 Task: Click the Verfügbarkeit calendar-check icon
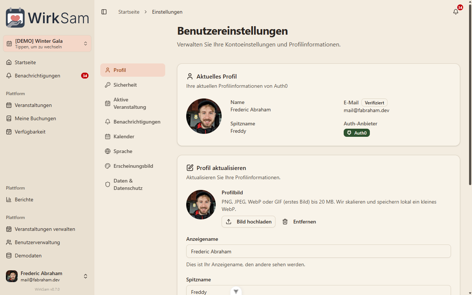tap(9, 132)
